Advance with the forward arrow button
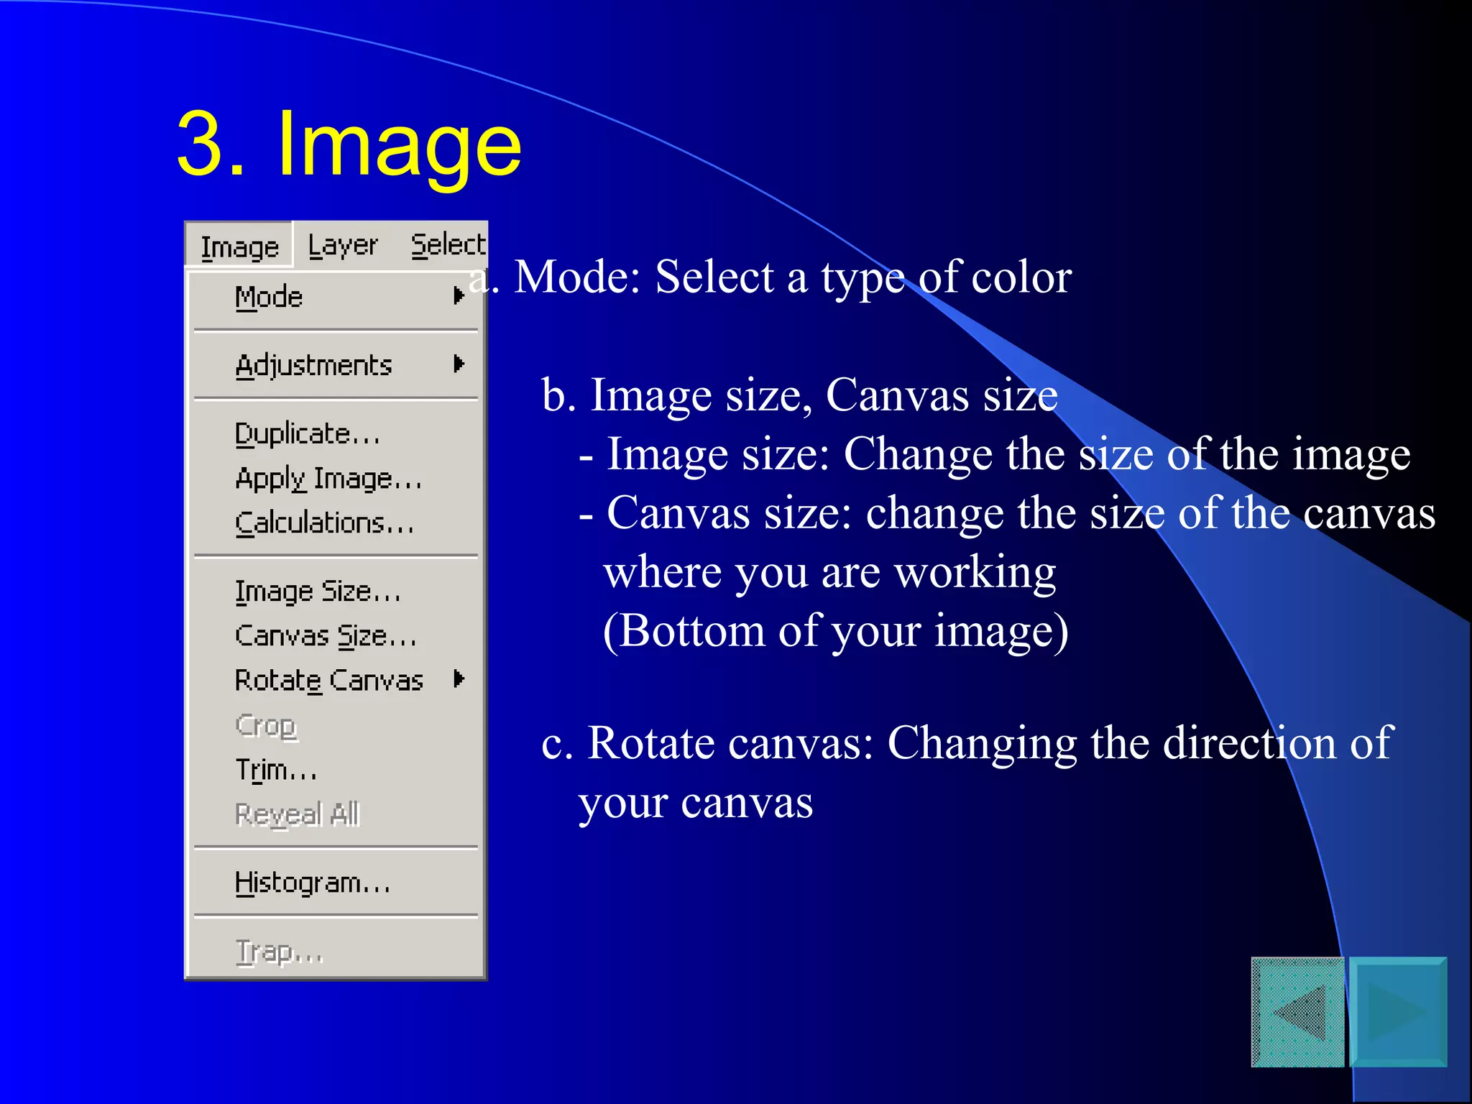The height and width of the screenshot is (1104, 1472). point(1398,1011)
